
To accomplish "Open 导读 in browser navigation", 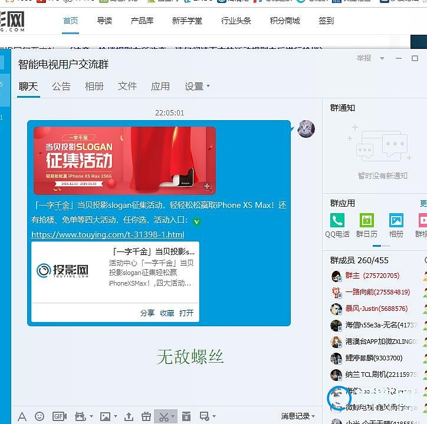I will tap(104, 21).
